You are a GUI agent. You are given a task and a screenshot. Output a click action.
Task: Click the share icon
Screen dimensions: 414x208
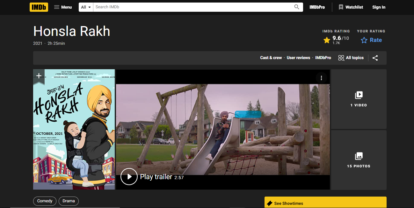point(375,58)
